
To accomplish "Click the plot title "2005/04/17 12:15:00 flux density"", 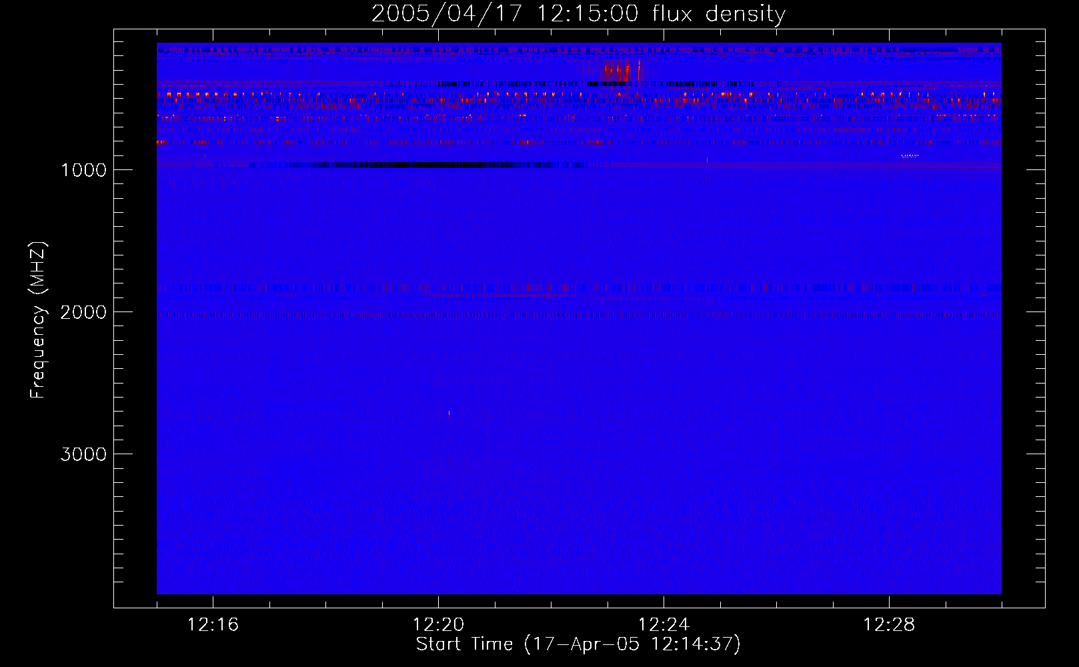I will (578, 13).
